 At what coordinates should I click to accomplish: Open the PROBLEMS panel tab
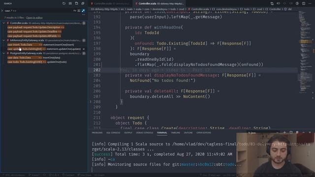(97, 133)
